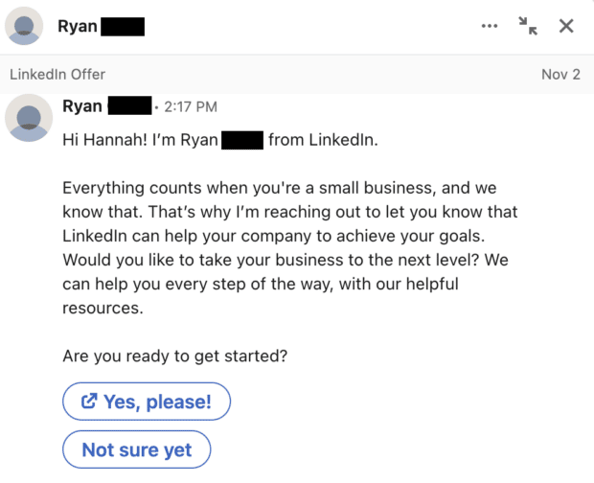Click the sender avatar beside the message
The width and height of the screenshot is (594, 483).
(27, 119)
